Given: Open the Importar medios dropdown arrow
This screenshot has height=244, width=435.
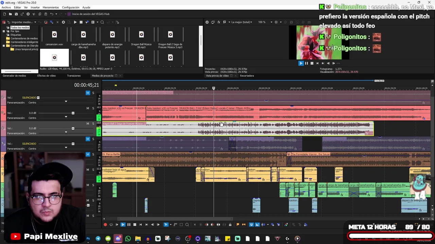Looking at the screenshot, I should [35, 22].
